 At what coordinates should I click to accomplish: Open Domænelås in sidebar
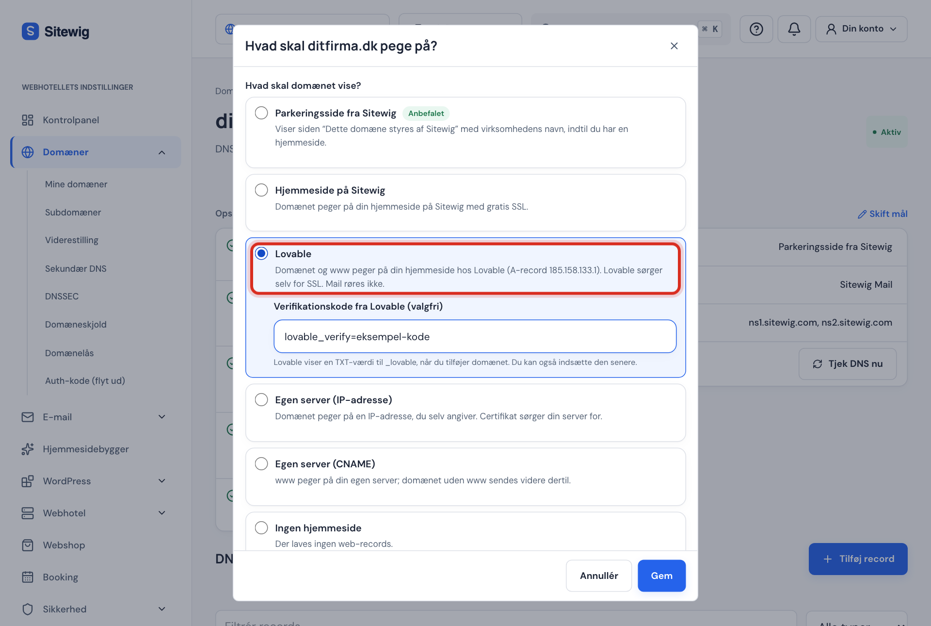69,353
